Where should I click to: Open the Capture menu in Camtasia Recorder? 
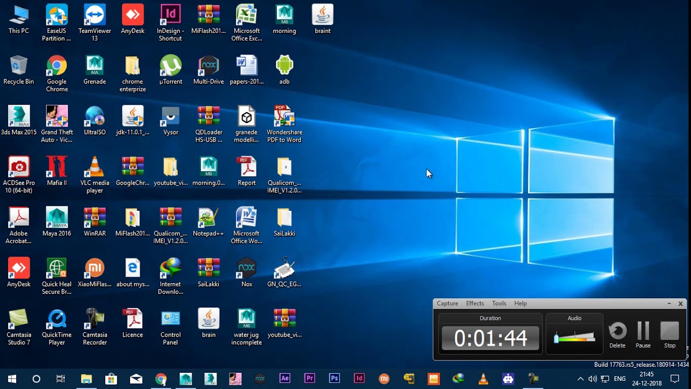click(x=448, y=304)
